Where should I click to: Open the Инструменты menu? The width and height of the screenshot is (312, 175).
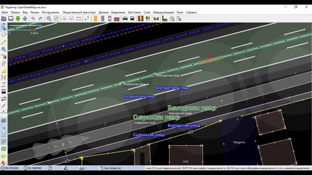[x=51, y=12]
